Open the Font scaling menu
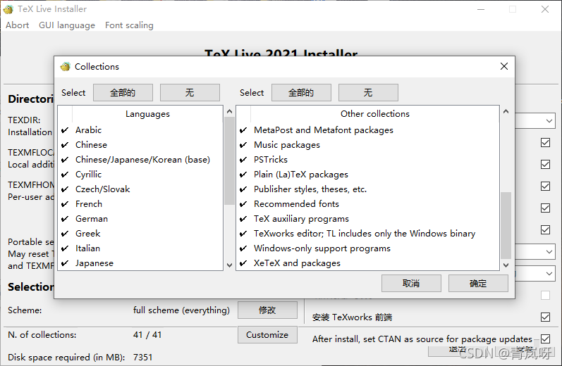This screenshot has width=562, height=366. coord(129,25)
